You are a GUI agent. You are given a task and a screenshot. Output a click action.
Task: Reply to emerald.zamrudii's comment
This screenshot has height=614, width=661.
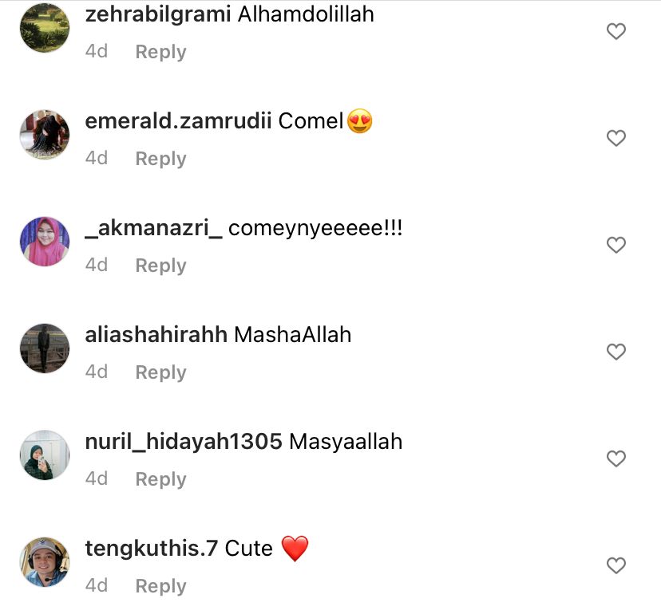coord(160,159)
